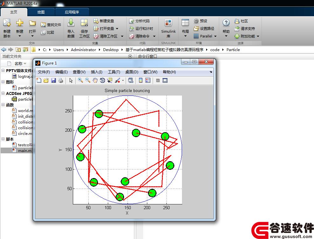Open the Add-Ons (附加功能) dropdown

click(x=258, y=36)
